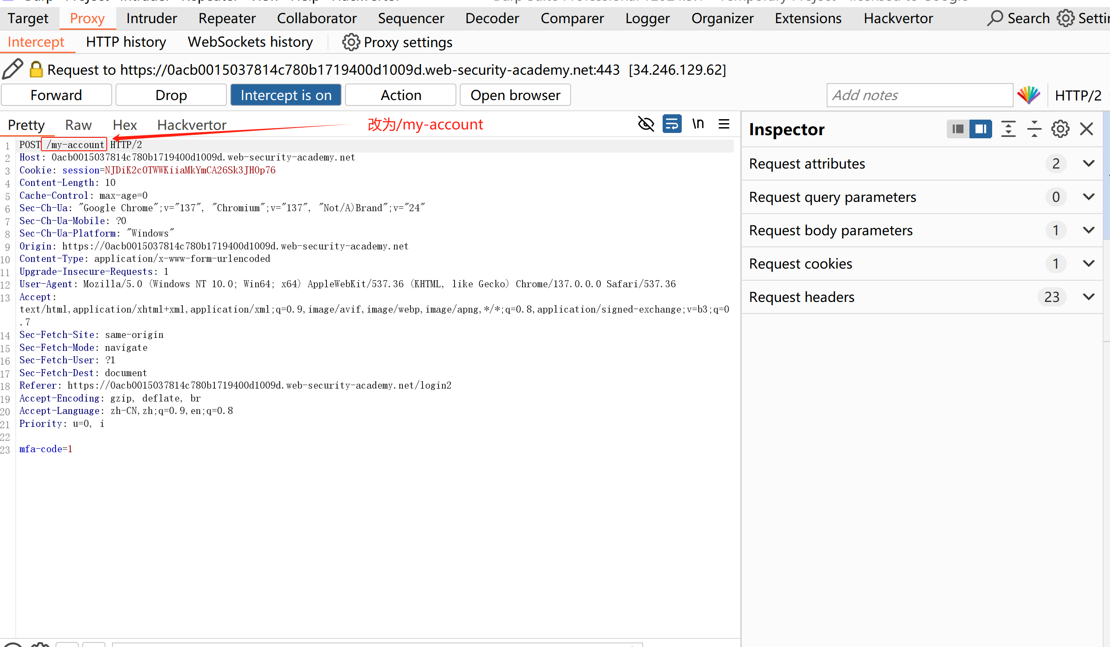Screen dimensions: 1110x647
Task: Open the Repeater tab
Action: (x=227, y=18)
